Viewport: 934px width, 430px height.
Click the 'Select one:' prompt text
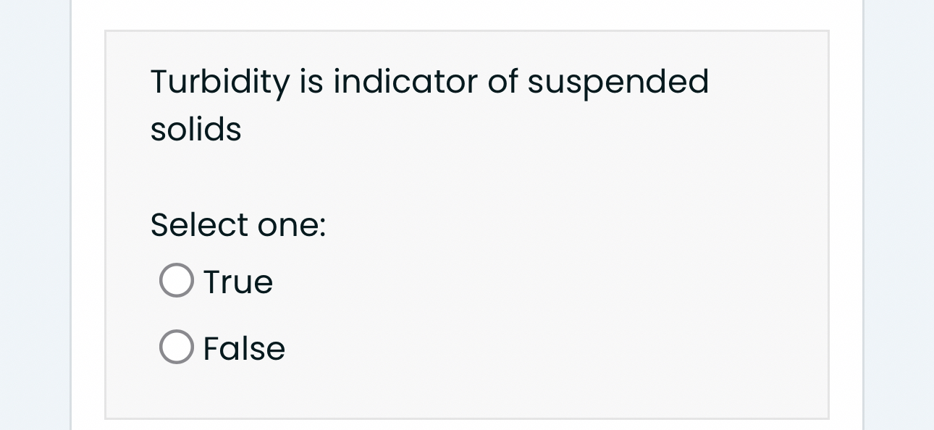coord(237,224)
